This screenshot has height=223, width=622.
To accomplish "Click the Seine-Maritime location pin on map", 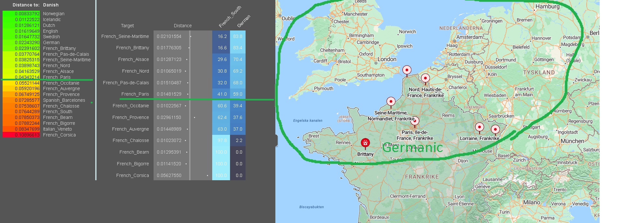I will coord(391,102).
